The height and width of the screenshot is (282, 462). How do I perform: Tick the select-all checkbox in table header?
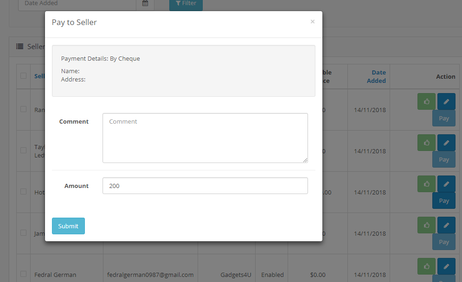24,75
